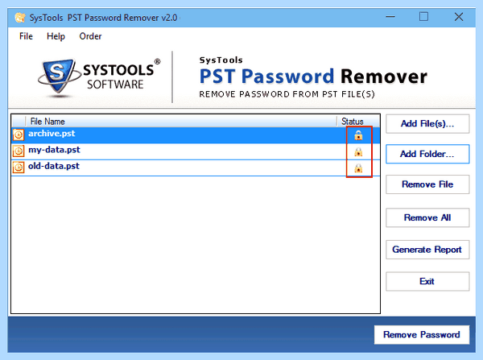Image resolution: width=483 pixels, height=360 pixels.
Task: Click the Add Folder... button
Action: click(427, 154)
